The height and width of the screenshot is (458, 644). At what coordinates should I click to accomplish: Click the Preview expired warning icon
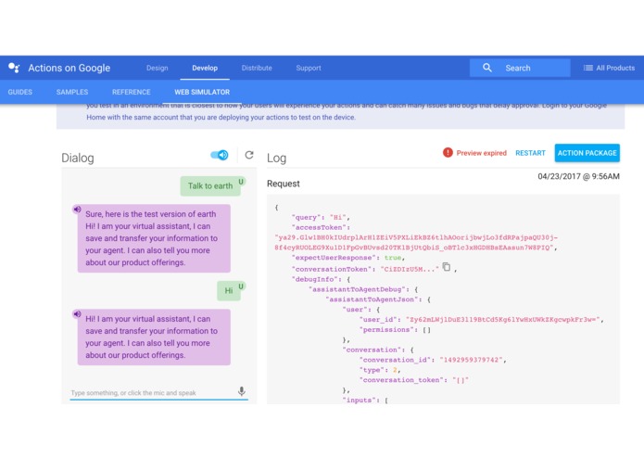pos(448,152)
